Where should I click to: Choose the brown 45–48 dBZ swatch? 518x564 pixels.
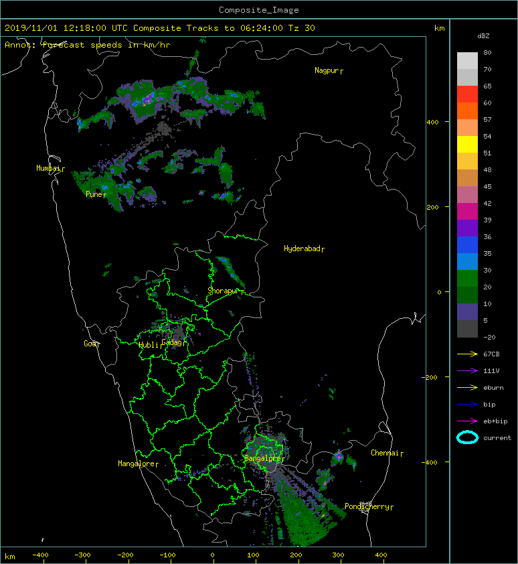[467, 178]
